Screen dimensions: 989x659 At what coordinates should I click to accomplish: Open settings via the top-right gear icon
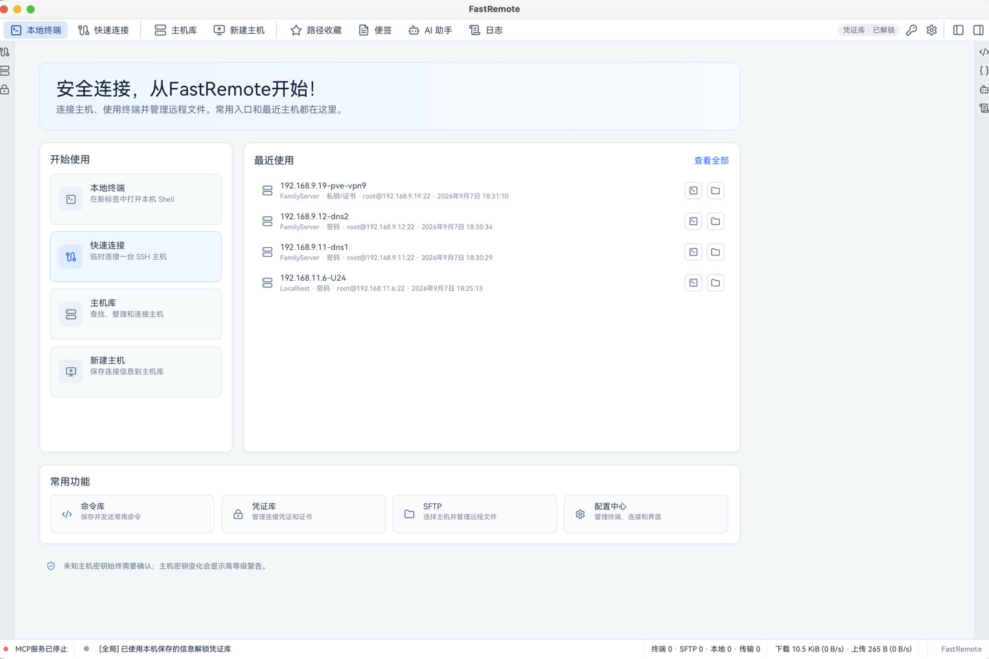coord(931,30)
